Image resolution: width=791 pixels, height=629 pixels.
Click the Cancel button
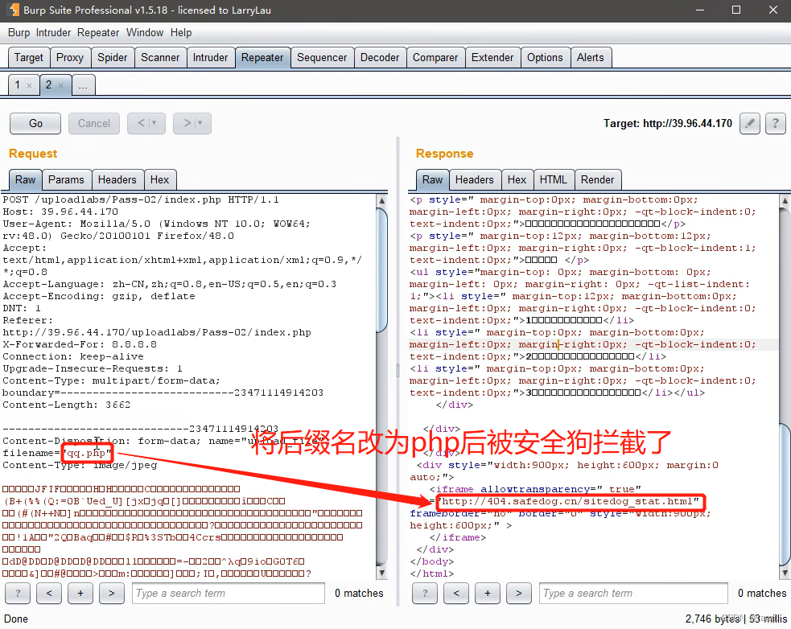coord(94,123)
